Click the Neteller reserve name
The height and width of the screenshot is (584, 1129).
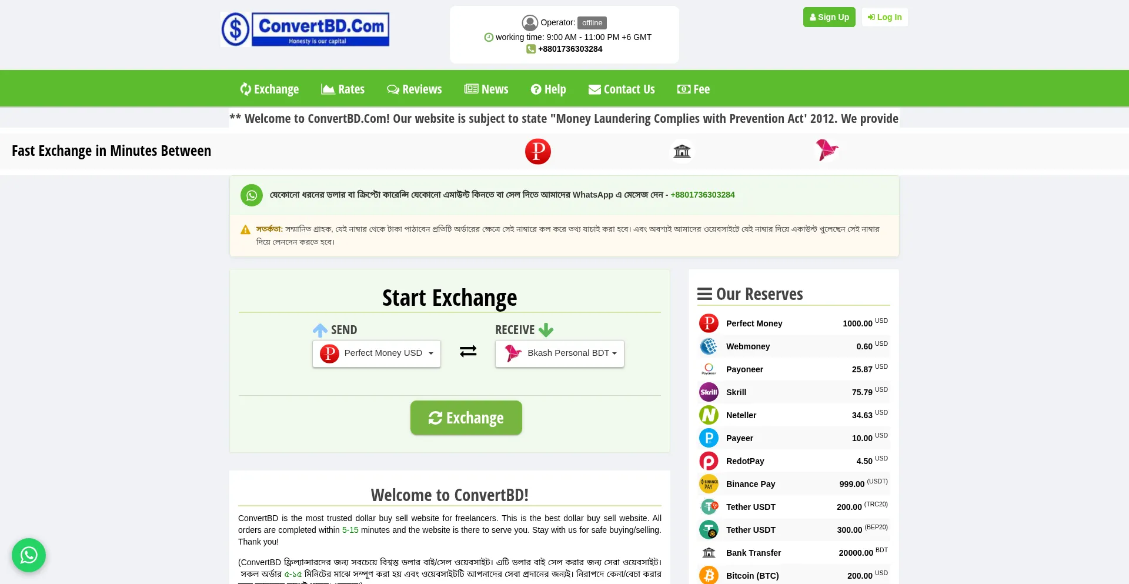coord(741,415)
